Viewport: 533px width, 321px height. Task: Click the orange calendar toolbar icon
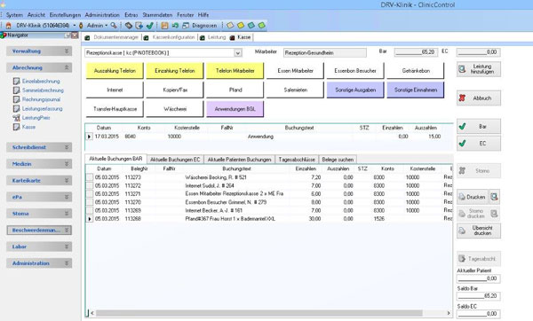[164, 26]
